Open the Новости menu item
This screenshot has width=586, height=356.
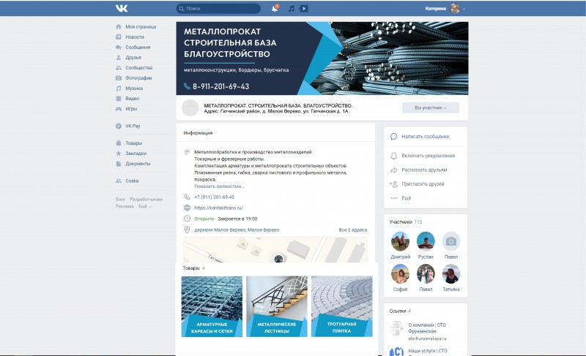point(136,37)
